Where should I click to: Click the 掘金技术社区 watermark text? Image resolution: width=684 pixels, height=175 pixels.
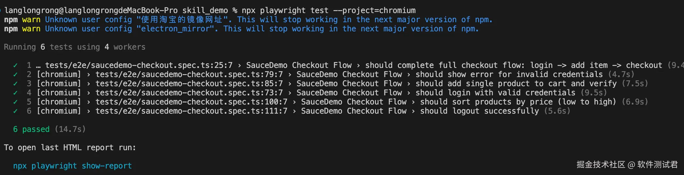click(601, 165)
